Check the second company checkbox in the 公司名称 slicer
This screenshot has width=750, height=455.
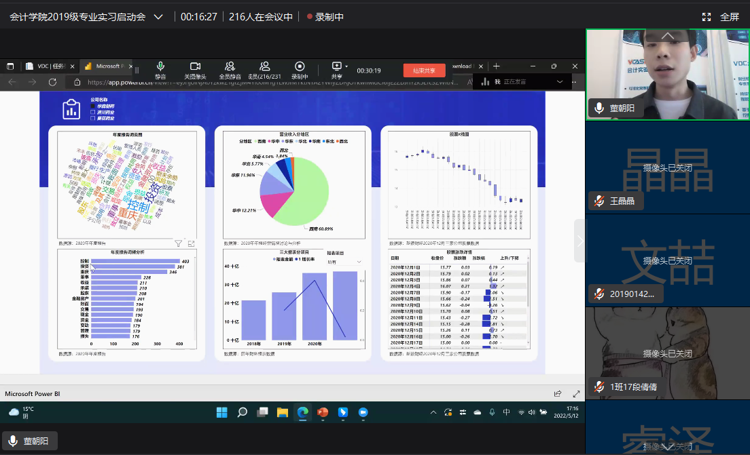[93, 112]
